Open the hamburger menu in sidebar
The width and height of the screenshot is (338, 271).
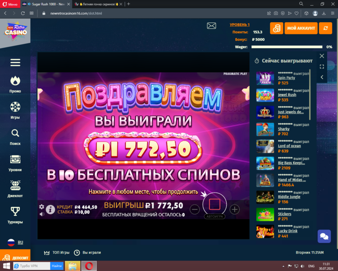(x=15, y=62)
